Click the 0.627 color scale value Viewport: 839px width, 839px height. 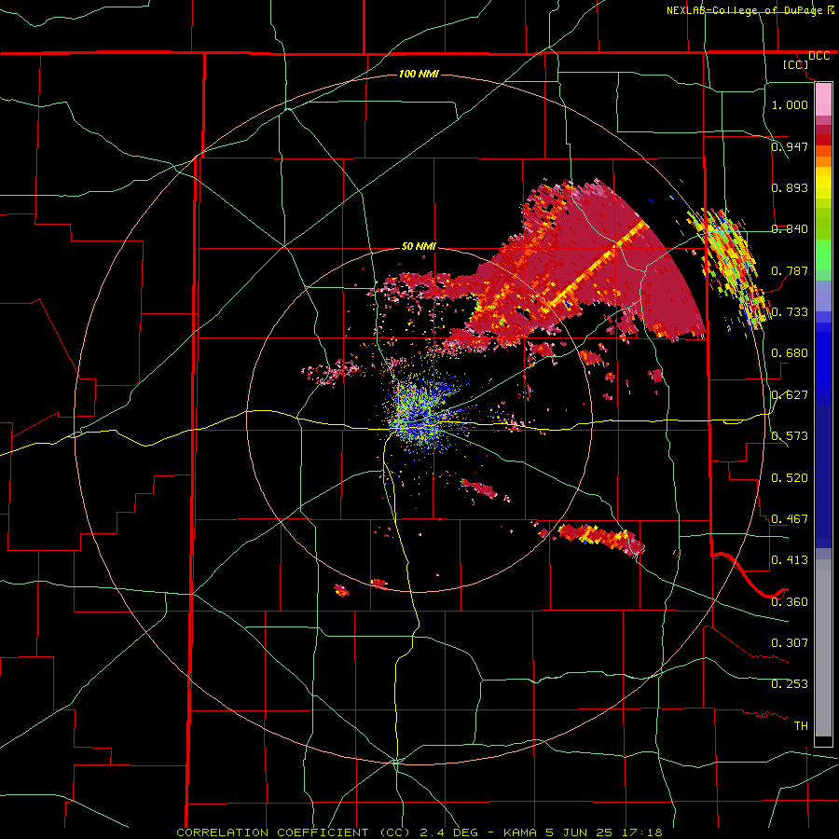coord(790,394)
